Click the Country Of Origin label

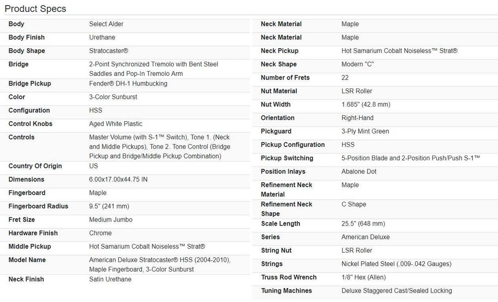(x=35, y=166)
